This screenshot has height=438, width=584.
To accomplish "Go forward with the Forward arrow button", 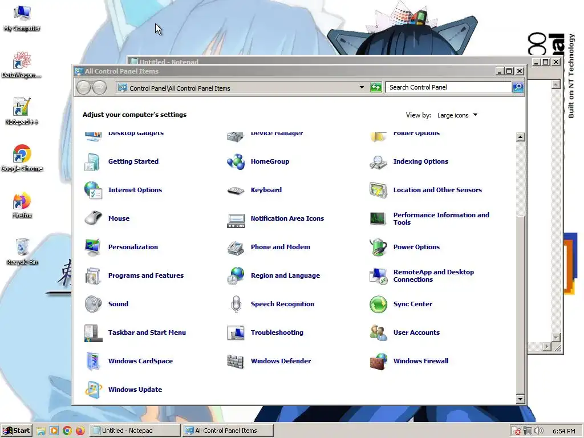I will (99, 88).
